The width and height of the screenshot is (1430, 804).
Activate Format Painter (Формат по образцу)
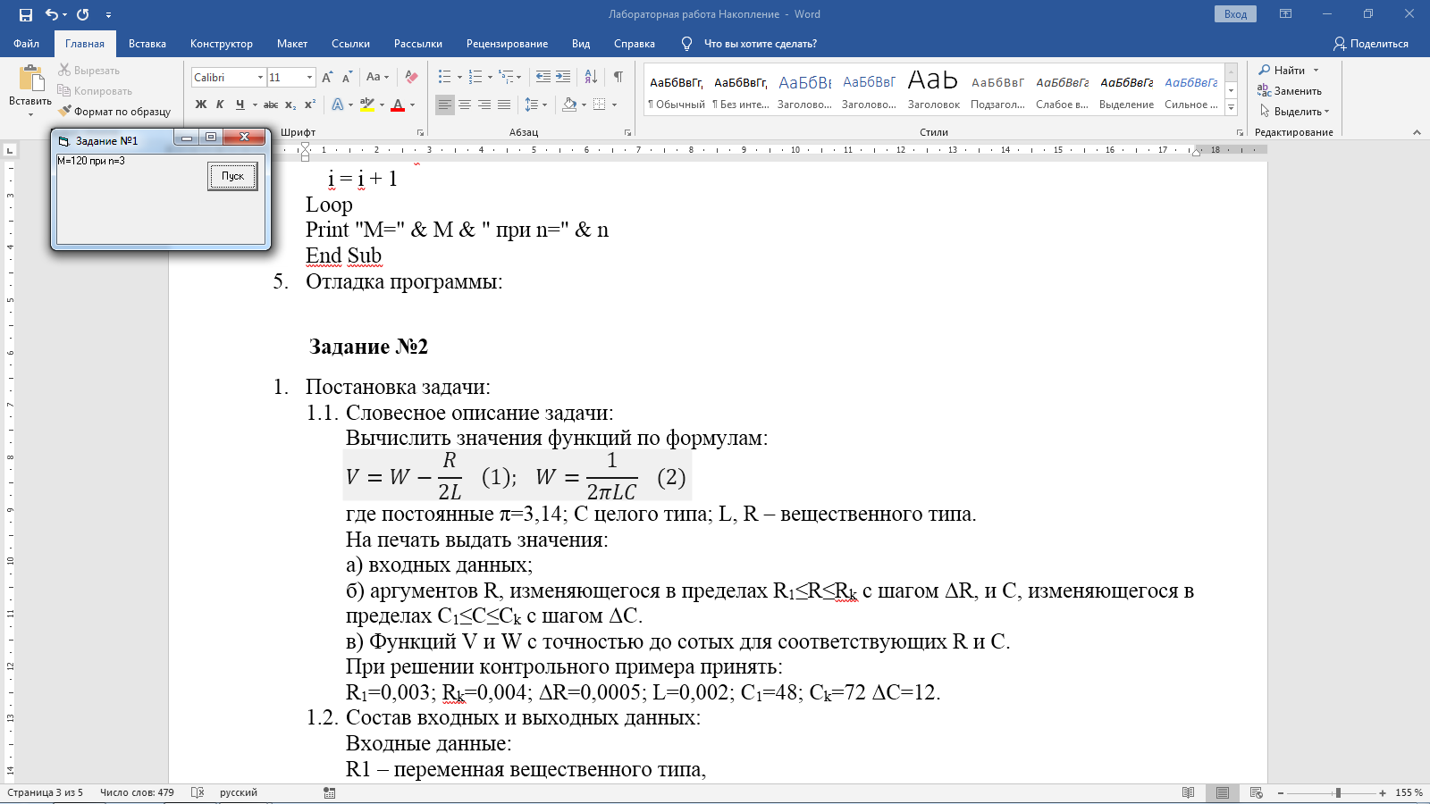[x=114, y=111]
